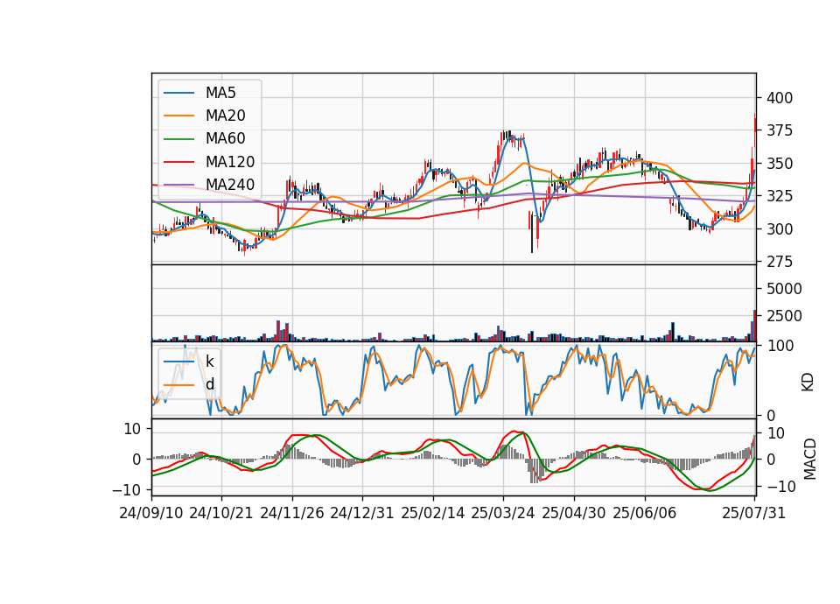Viewport: 840px width, 604px height.
Task: Click the tallest volume bar at chart's right end
Action: tap(755, 326)
